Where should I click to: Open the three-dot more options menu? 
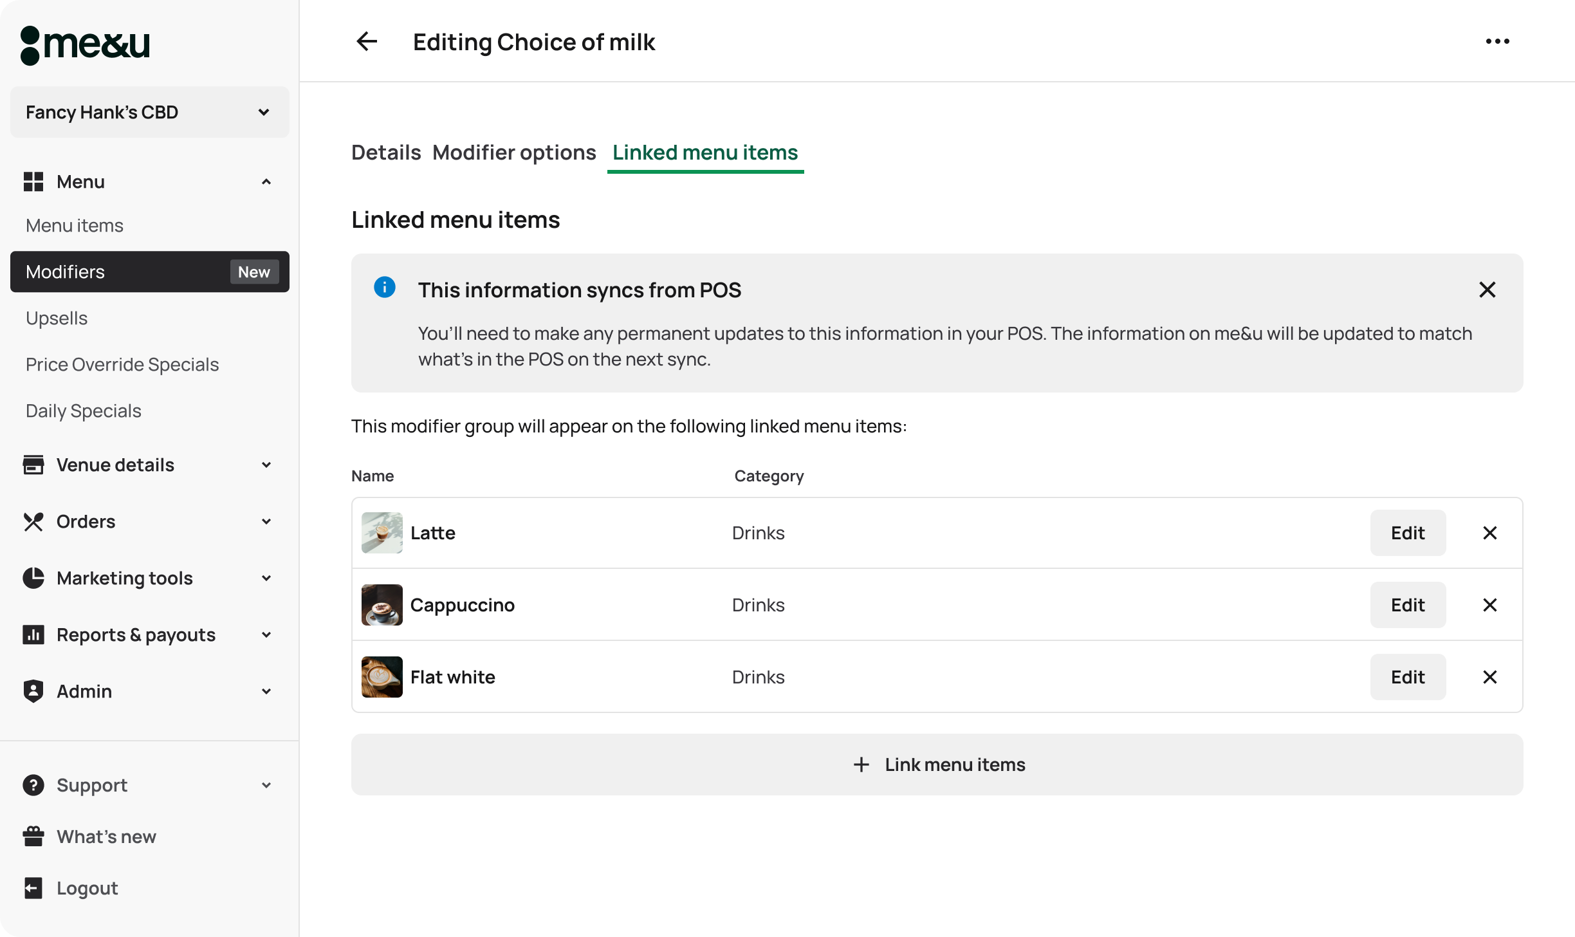point(1497,42)
